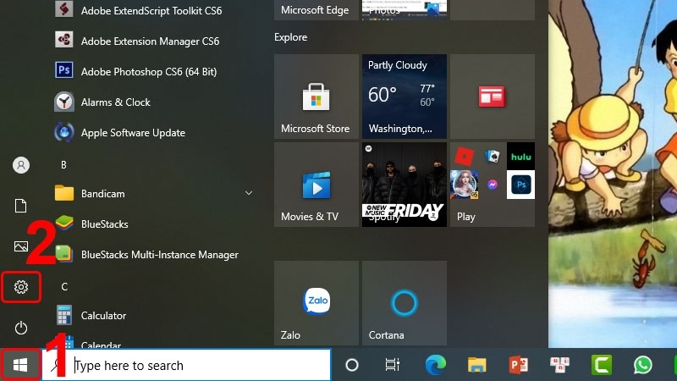Open the red News tile
This screenshot has width=677, height=381.
493,97
